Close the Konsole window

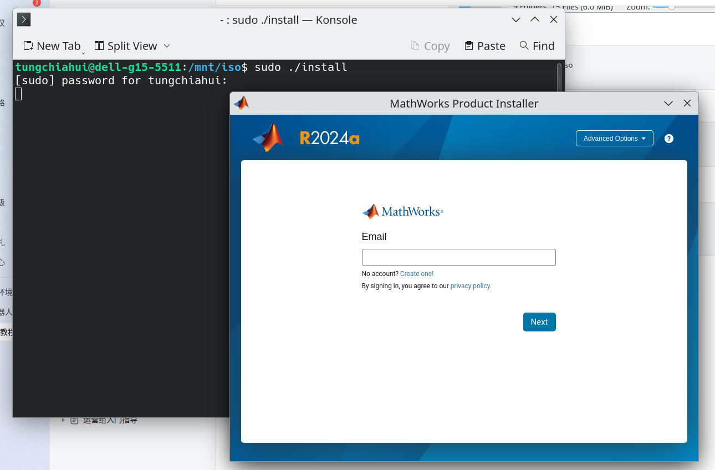point(554,20)
